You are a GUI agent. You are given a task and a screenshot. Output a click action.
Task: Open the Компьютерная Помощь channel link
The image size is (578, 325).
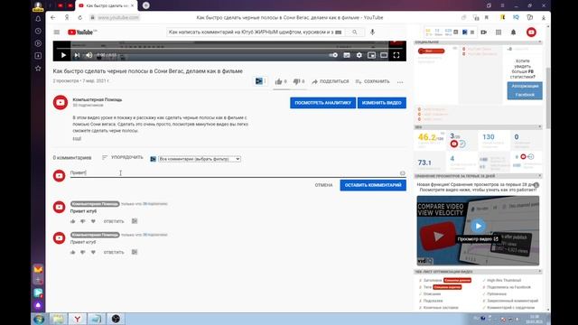98,99
